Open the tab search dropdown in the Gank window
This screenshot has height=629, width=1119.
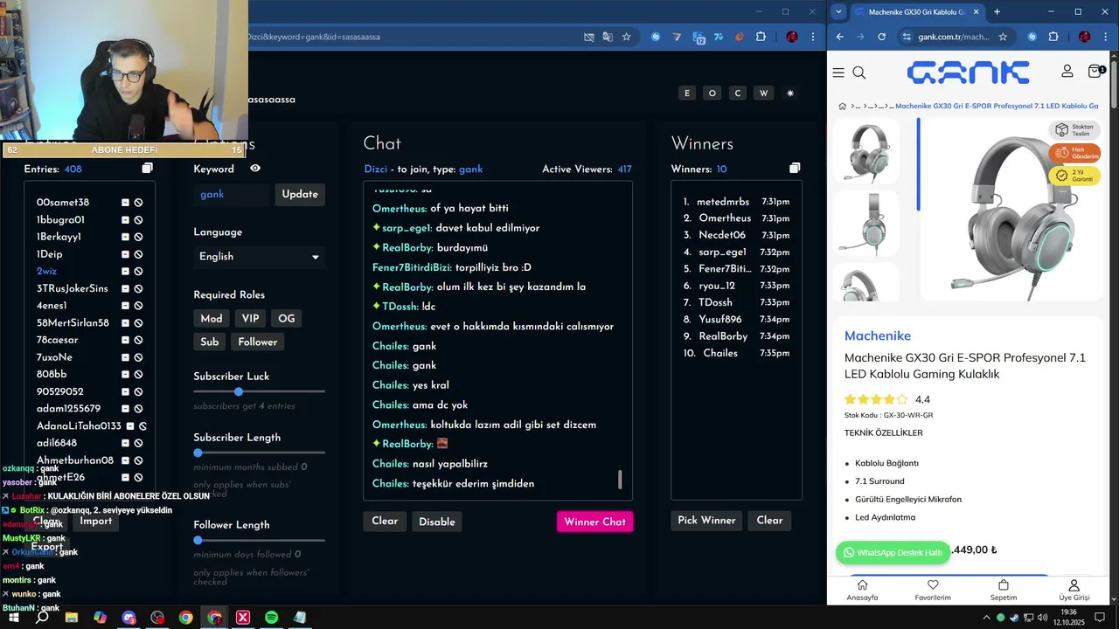pyautogui.click(x=839, y=11)
